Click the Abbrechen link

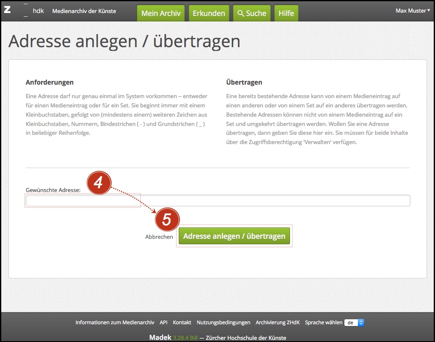159,237
